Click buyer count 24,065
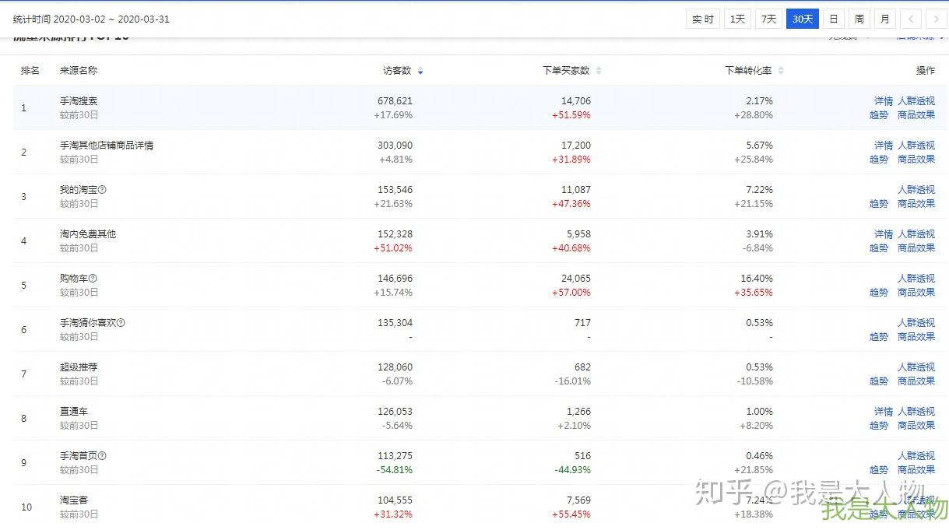 (x=576, y=279)
